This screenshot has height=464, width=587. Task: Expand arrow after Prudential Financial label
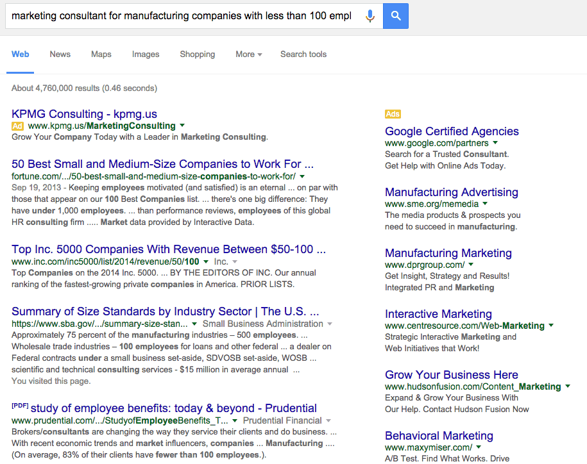coord(328,420)
